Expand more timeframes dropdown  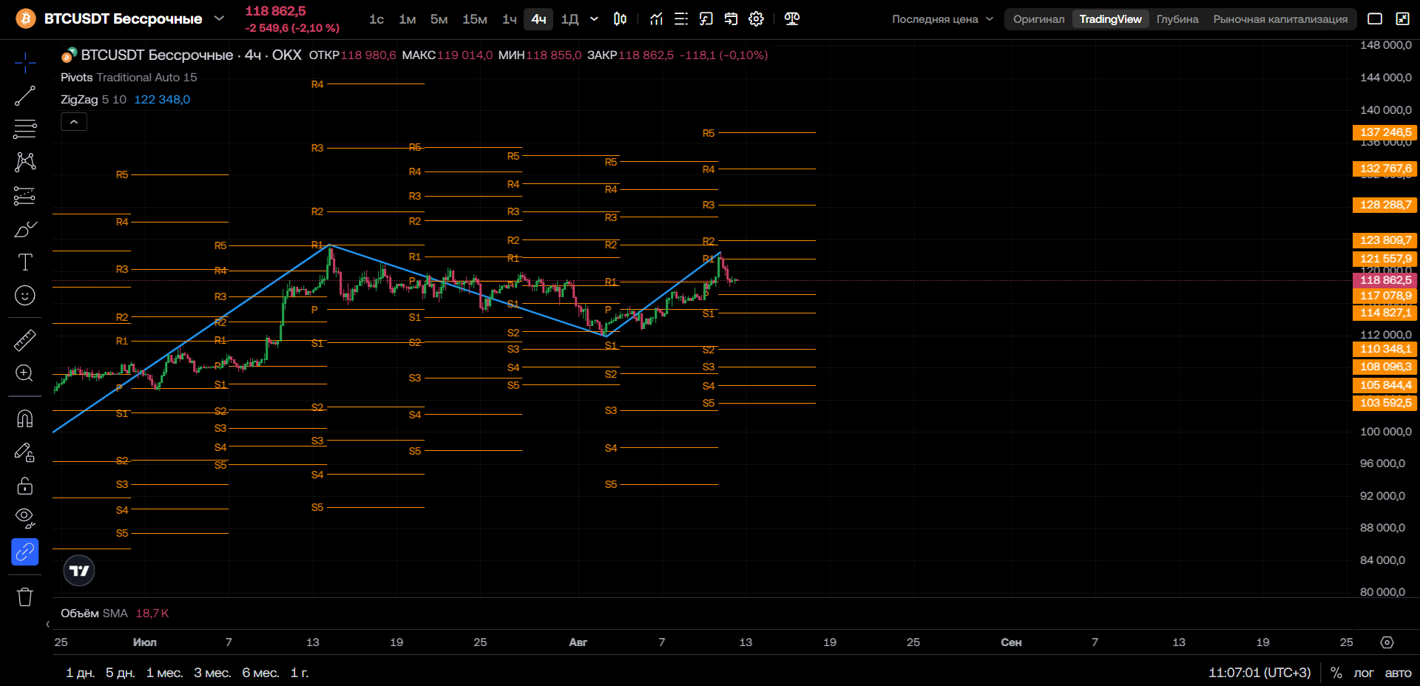594,19
